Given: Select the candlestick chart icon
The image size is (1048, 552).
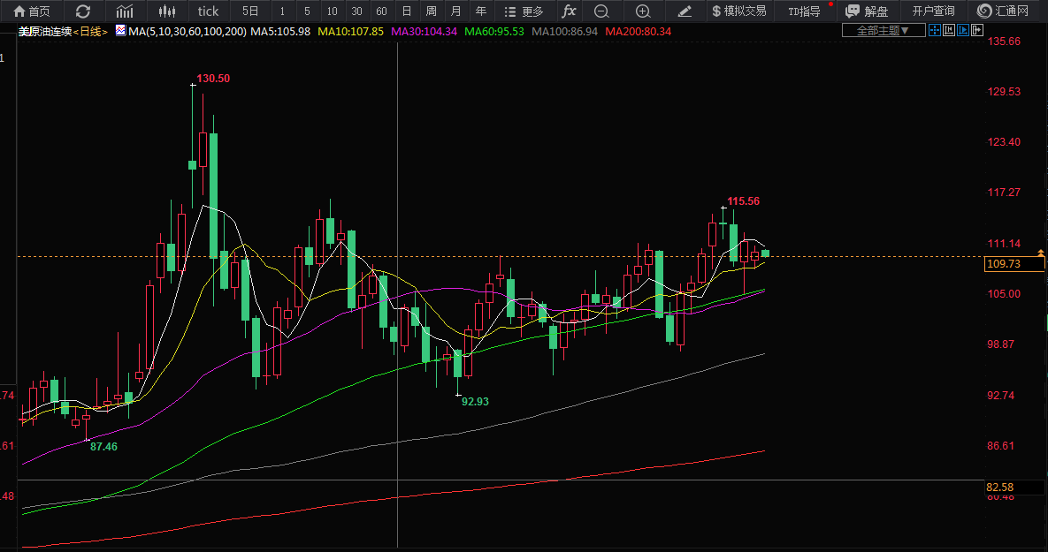Looking at the screenshot, I should click(166, 11).
